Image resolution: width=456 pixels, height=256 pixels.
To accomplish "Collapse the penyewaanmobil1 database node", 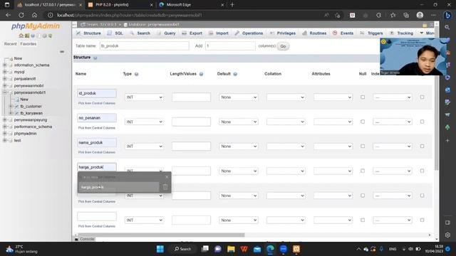I will point(5,92).
